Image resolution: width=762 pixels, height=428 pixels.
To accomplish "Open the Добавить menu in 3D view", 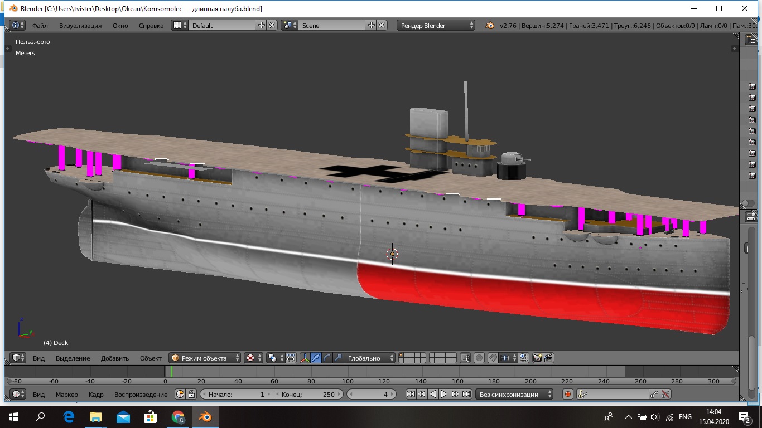I will click(115, 358).
